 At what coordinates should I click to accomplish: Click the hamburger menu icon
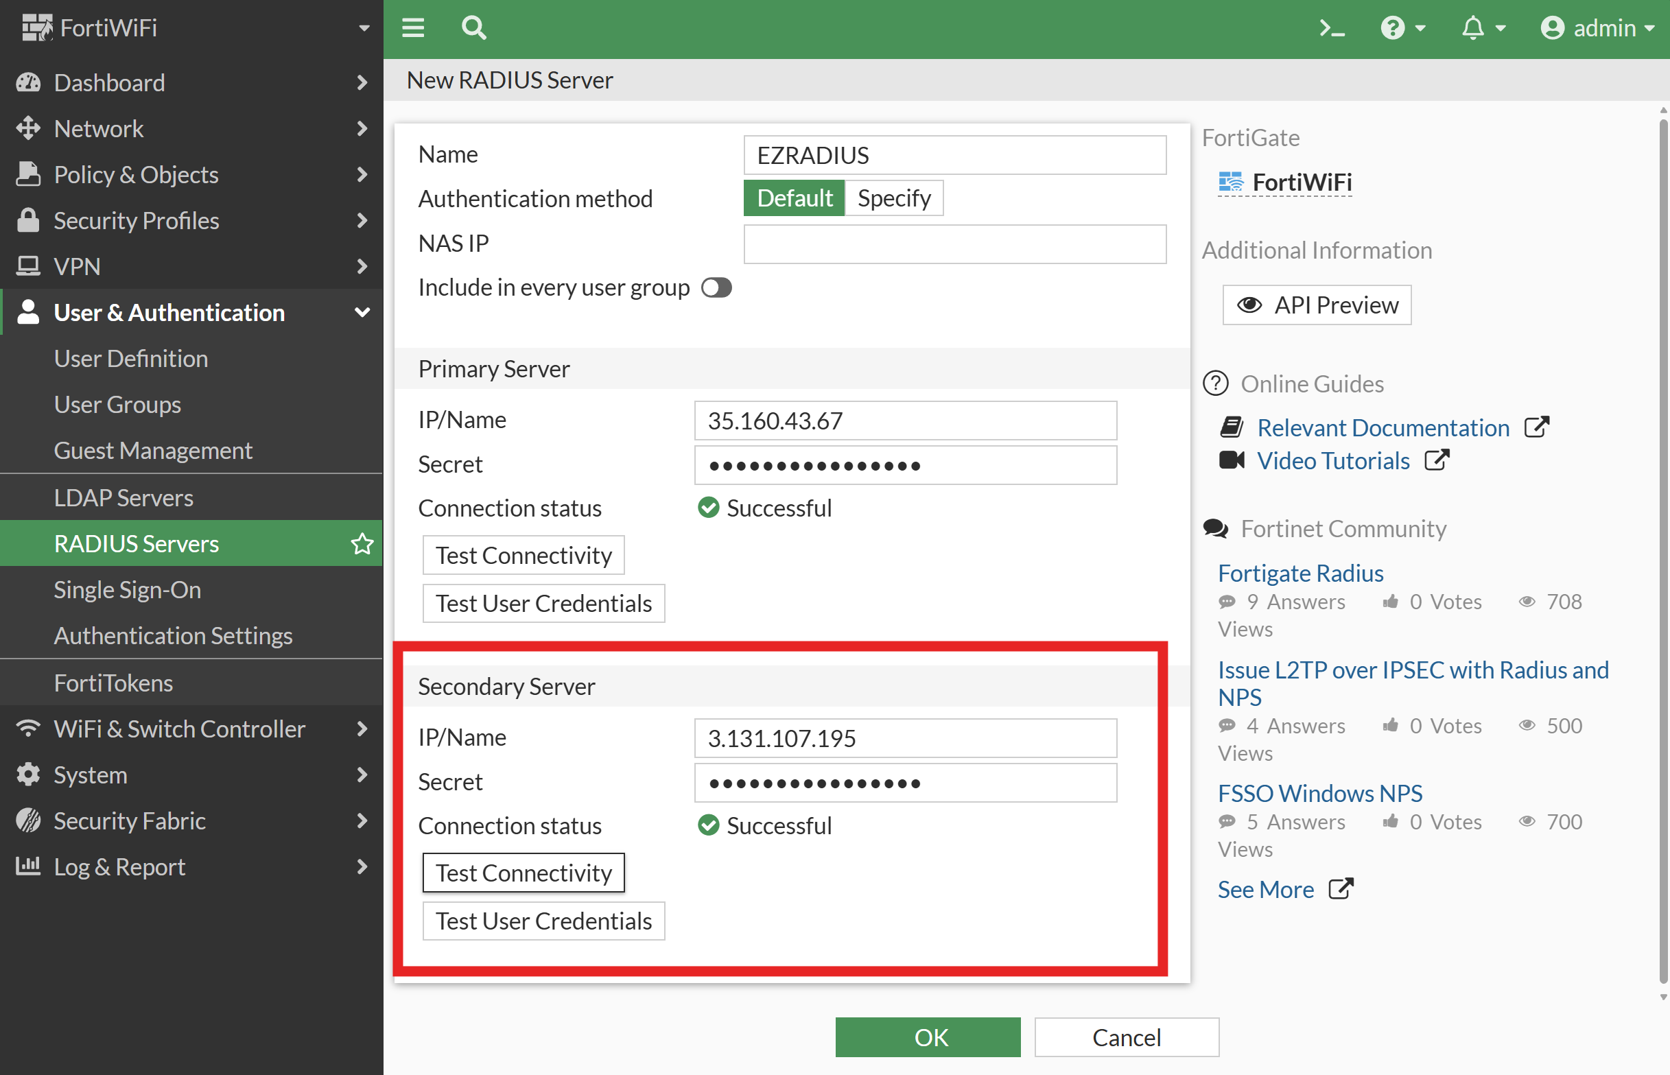(412, 28)
